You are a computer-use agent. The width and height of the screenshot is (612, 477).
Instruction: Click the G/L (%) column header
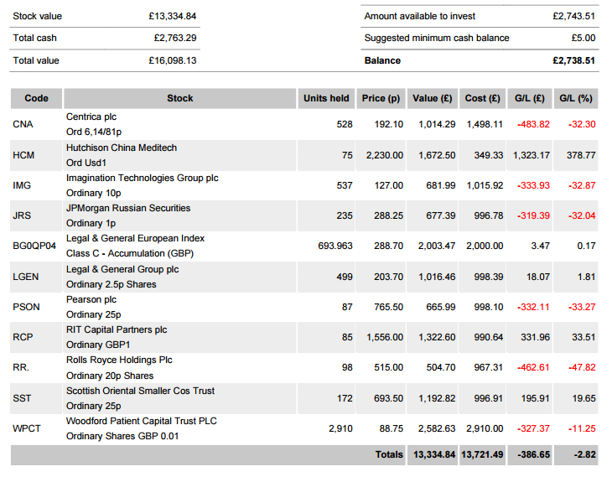click(x=576, y=98)
